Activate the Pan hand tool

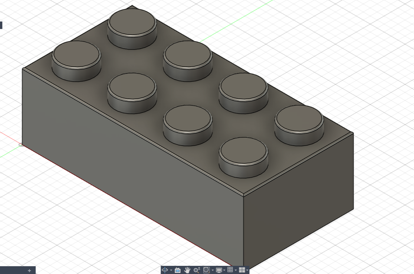pyautogui.click(x=187, y=270)
